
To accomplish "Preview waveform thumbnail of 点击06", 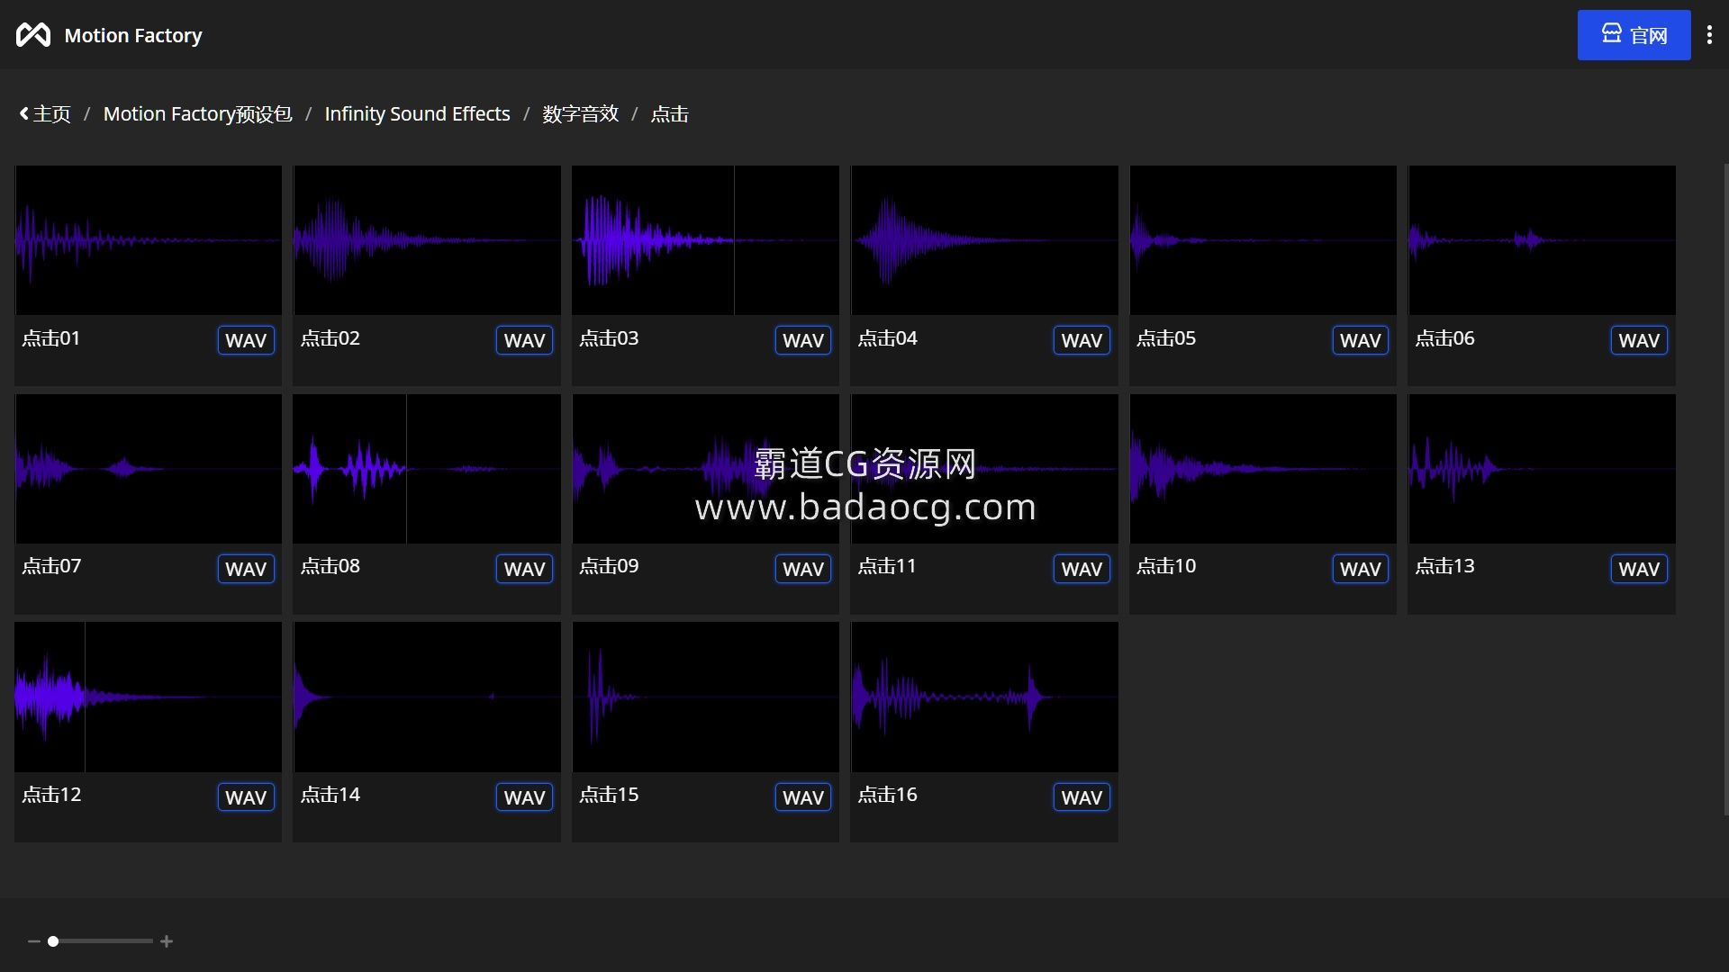I will tap(1542, 240).
